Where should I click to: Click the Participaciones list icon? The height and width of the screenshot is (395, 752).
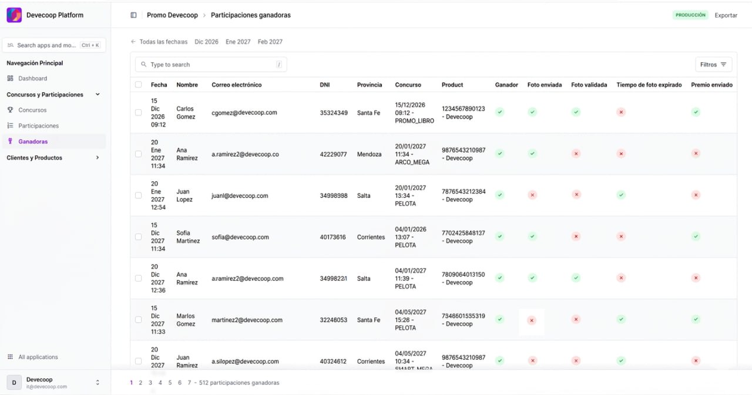tap(10, 126)
